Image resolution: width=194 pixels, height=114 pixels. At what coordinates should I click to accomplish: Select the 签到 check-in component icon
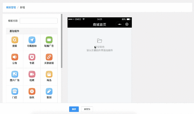[49, 91]
